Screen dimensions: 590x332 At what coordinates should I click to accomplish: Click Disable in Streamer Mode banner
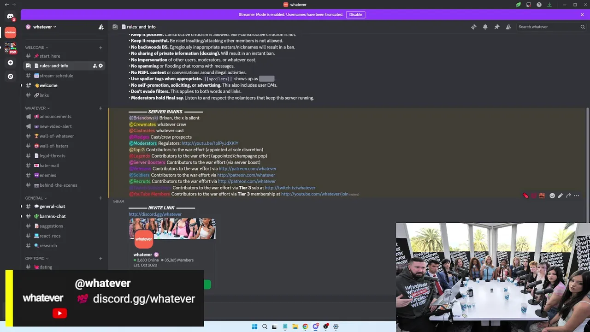355,14
